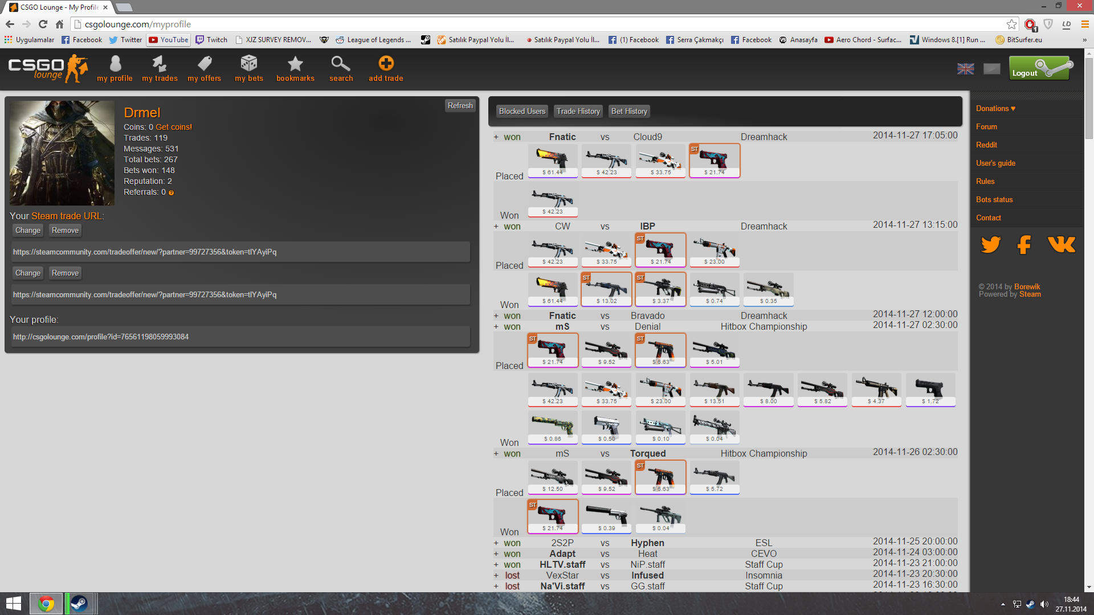Click the Facebook icon in sidebar
The width and height of the screenshot is (1094, 615).
coord(1024,245)
